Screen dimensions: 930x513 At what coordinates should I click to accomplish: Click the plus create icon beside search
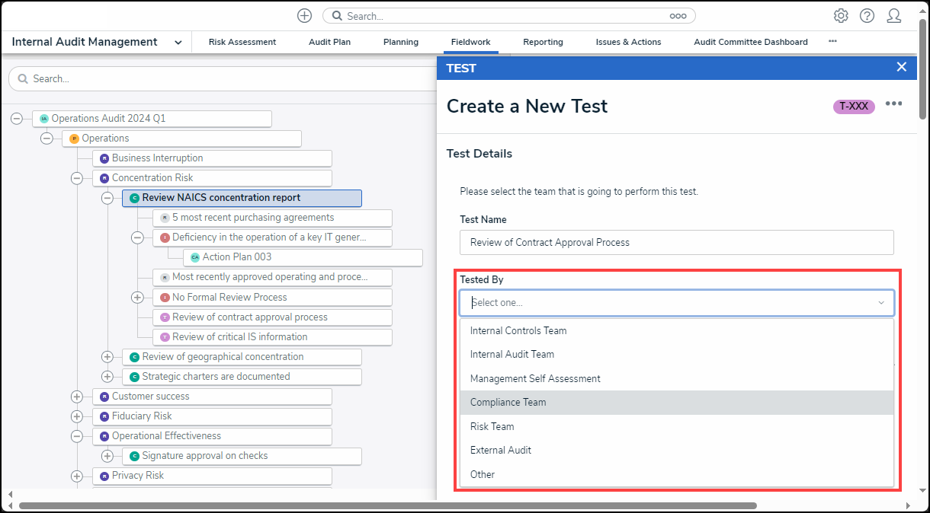[304, 16]
